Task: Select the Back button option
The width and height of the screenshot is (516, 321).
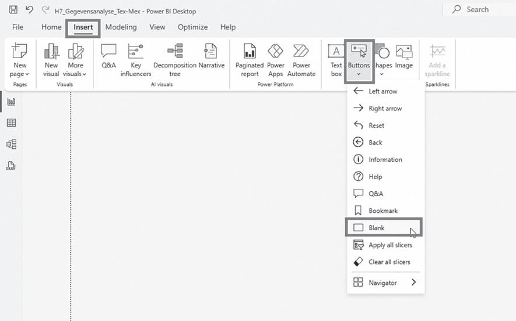Action: 385,142
